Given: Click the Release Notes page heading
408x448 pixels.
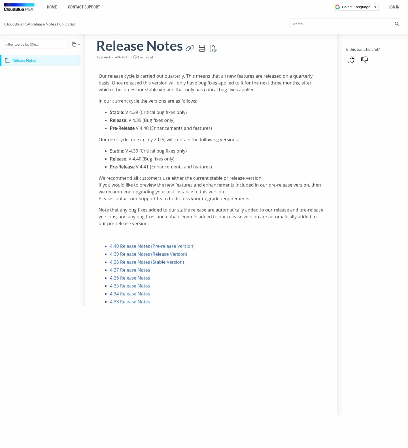Looking at the screenshot, I should click(x=140, y=46).
